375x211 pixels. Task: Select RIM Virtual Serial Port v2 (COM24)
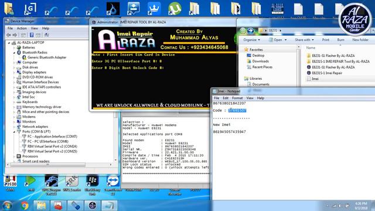tap(52, 146)
